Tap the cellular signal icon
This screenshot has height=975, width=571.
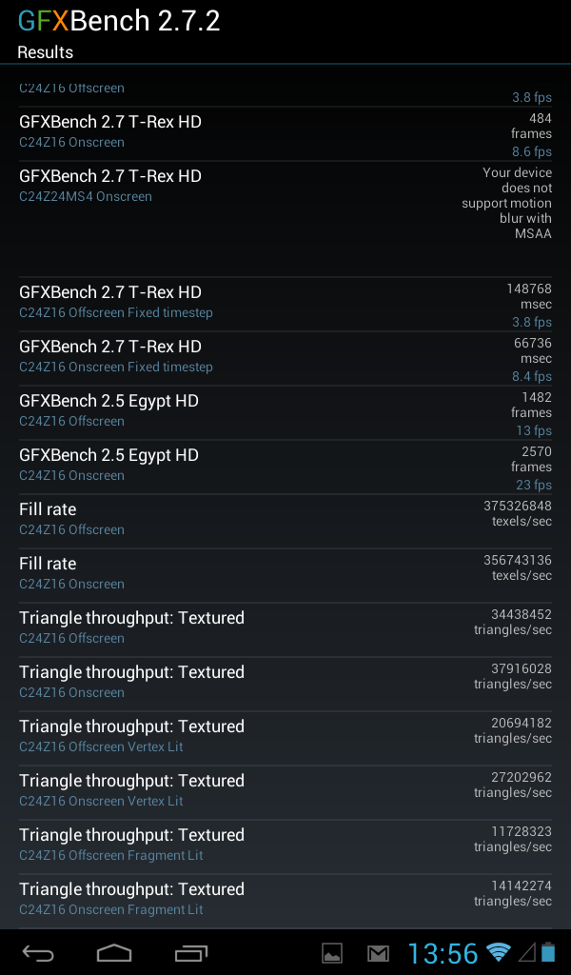coord(526,952)
